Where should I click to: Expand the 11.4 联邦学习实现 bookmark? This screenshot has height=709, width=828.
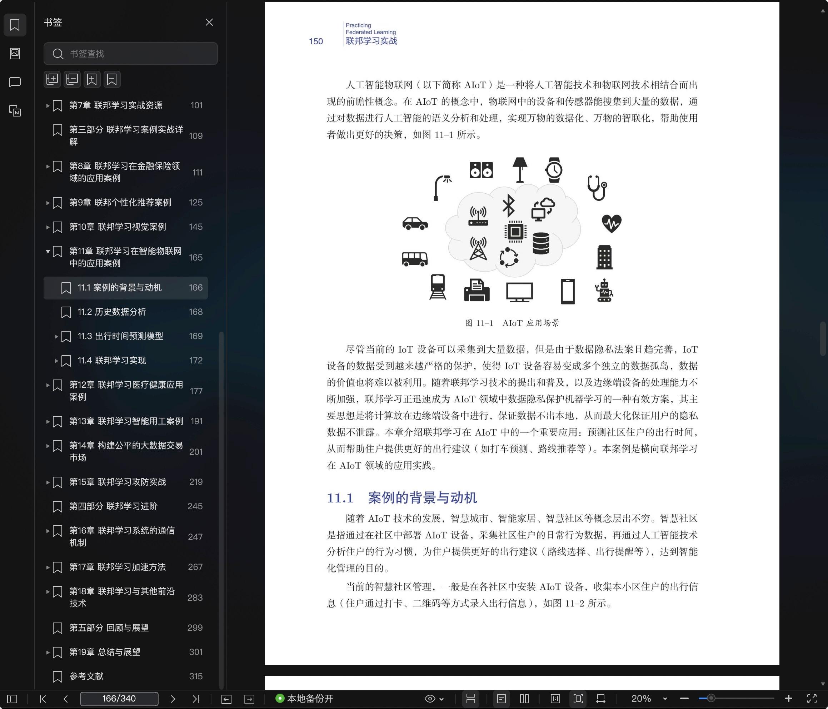(56, 361)
